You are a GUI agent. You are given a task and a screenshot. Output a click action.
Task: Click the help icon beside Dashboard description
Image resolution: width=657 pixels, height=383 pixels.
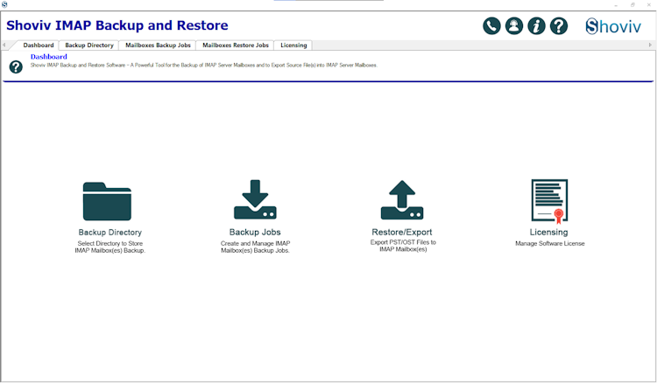(x=16, y=67)
